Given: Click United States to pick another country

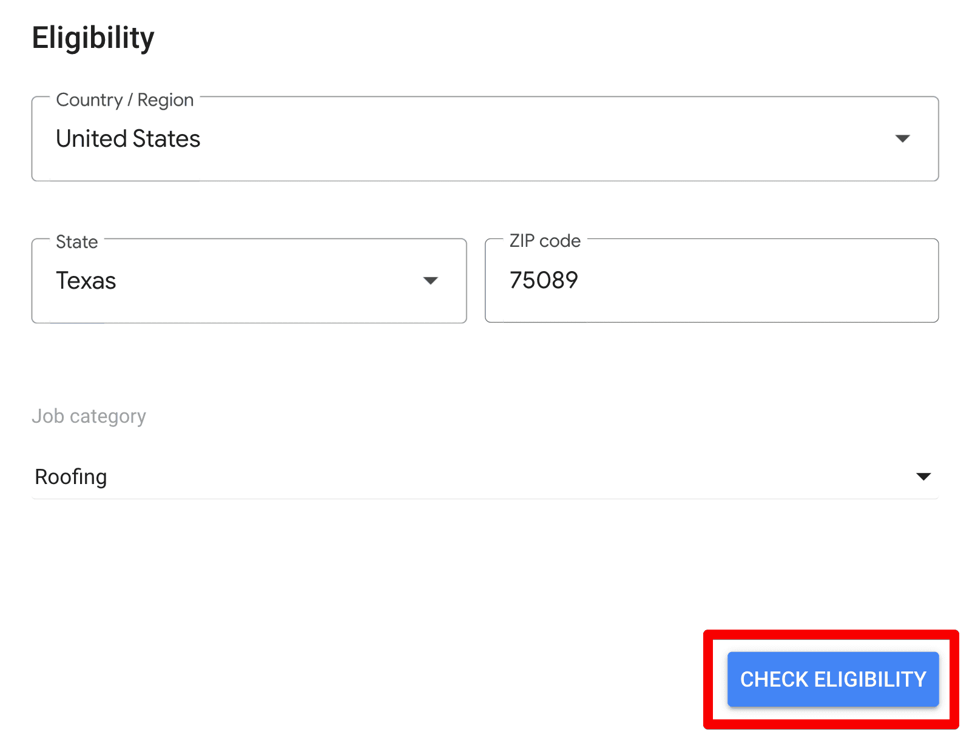Looking at the screenshot, I should tap(127, 139).
